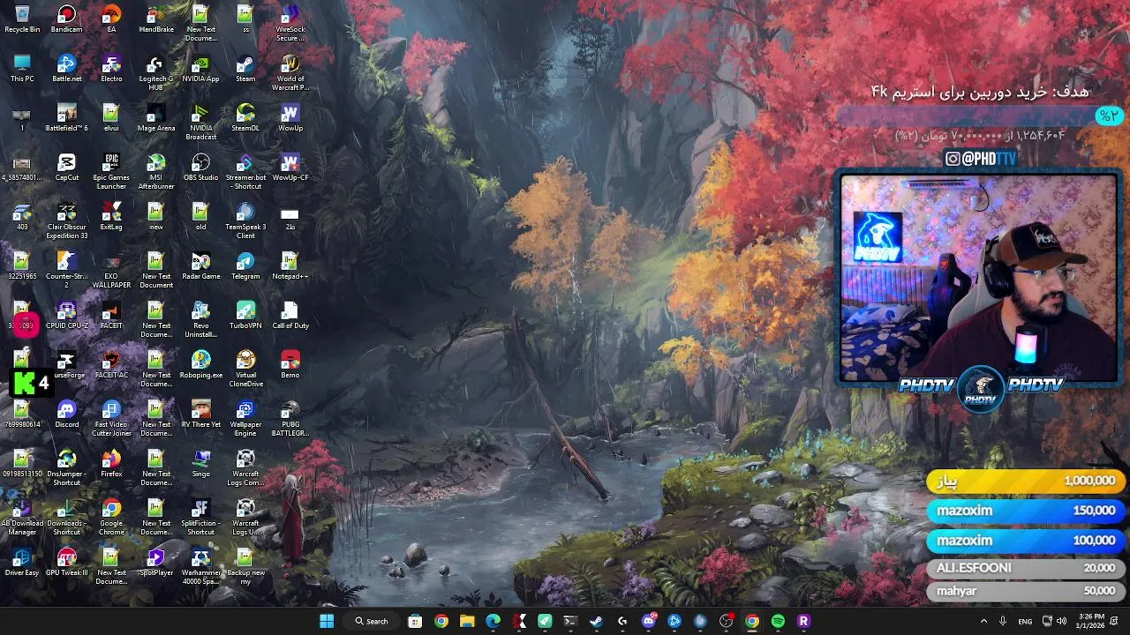Select the Roboping.exe desktop shortcut

(x=200, y=365)
